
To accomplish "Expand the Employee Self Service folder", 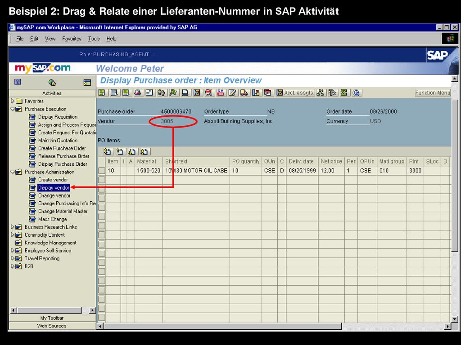I will tap(12, 251).
